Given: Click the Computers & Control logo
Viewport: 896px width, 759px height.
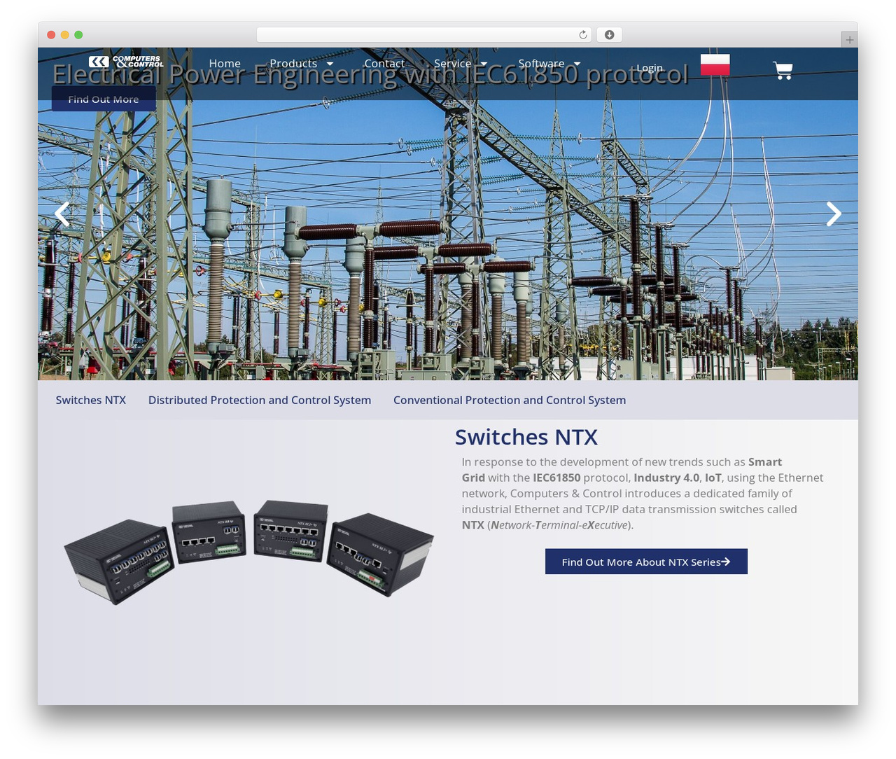Looking at the screenshot, I should click(x=126, y=62).
